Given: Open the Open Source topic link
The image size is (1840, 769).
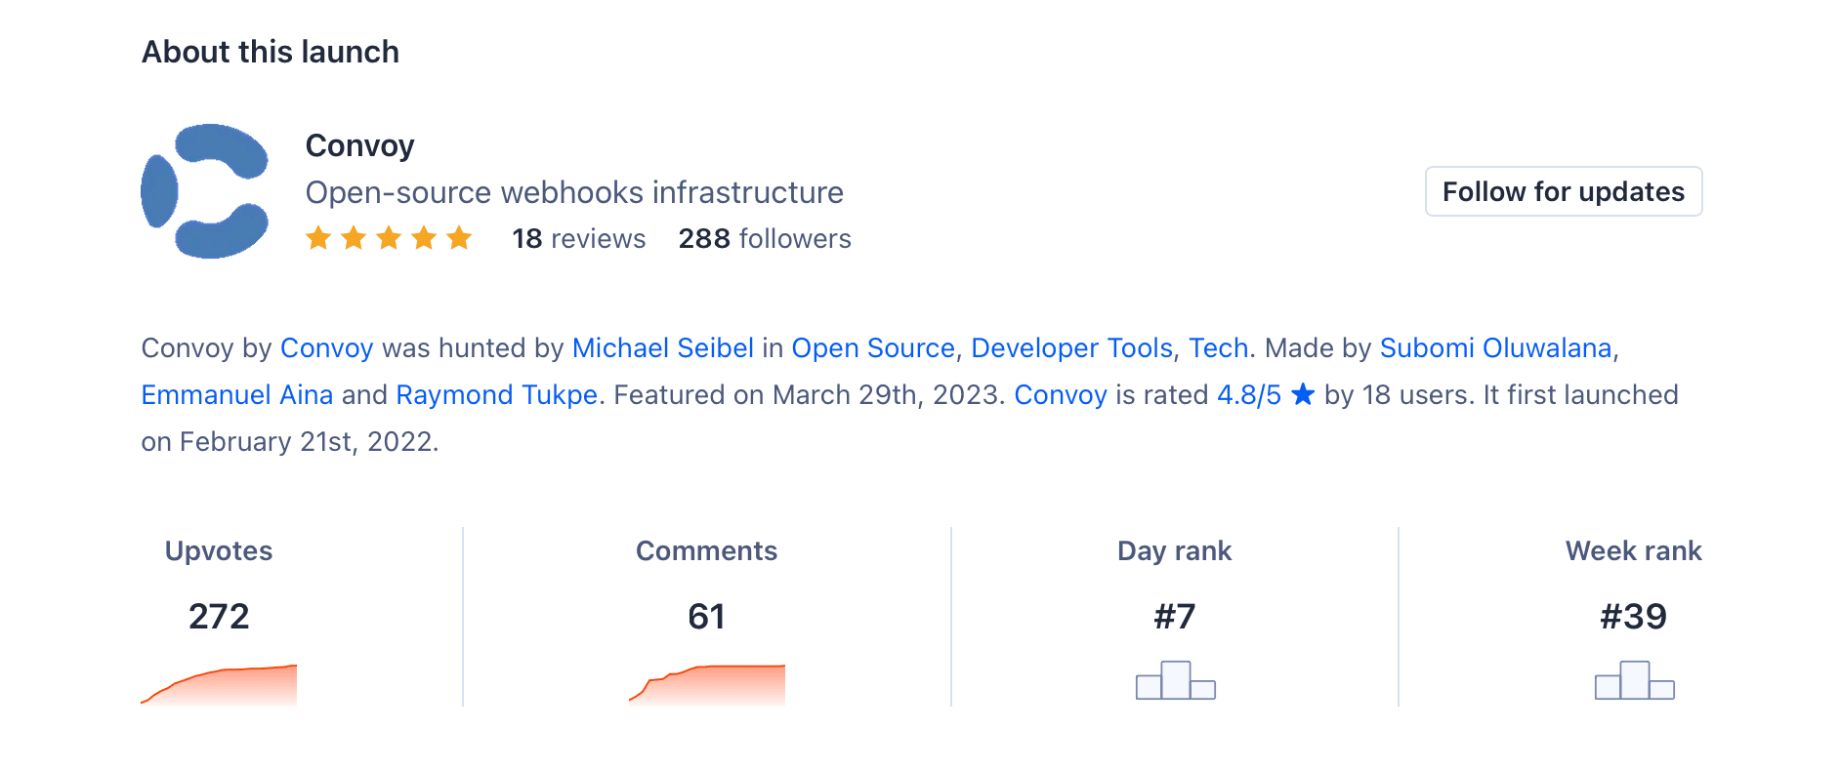Looking at the screenshot, I should coord(873,347).
